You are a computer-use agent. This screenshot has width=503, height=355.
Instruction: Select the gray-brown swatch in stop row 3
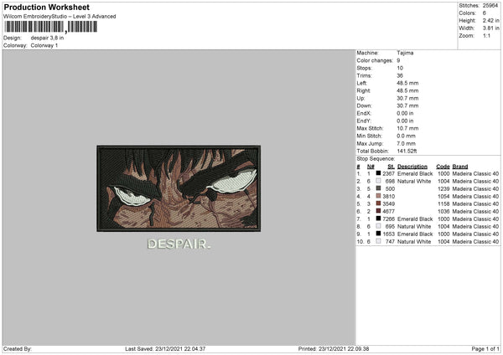click(379, 188)
